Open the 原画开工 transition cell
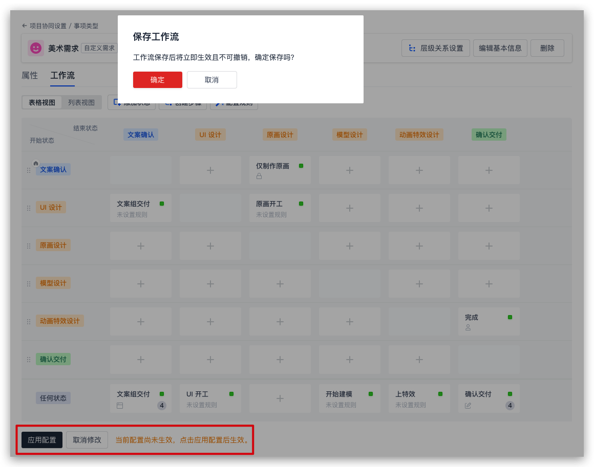Viewport: 594px width, 467px height. point(280,208)
